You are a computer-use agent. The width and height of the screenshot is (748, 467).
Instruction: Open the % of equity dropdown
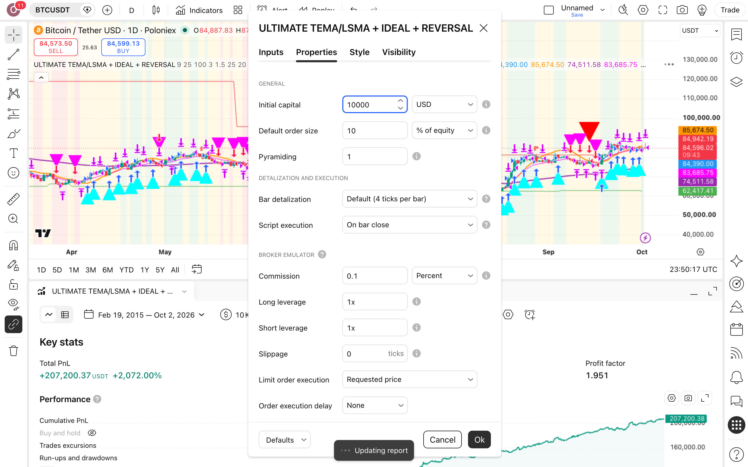click(x=444, y=130)
